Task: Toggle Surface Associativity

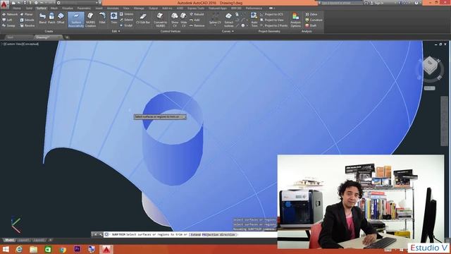Action: pyautogui.click(x=76, y=20)
